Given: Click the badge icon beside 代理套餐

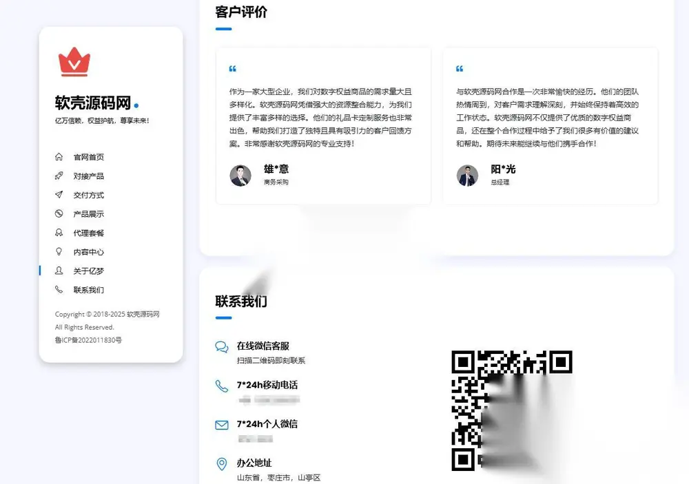Looking at the screenshot, I should (59, 233).
